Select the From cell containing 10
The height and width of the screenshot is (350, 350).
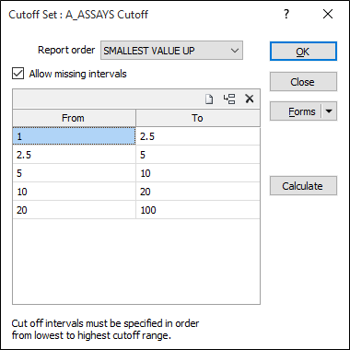point(74,192)
